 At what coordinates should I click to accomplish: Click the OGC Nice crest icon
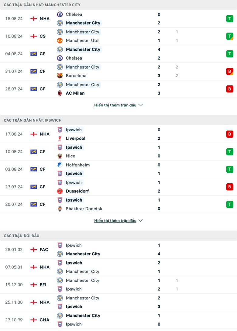(x=60, y=156)
